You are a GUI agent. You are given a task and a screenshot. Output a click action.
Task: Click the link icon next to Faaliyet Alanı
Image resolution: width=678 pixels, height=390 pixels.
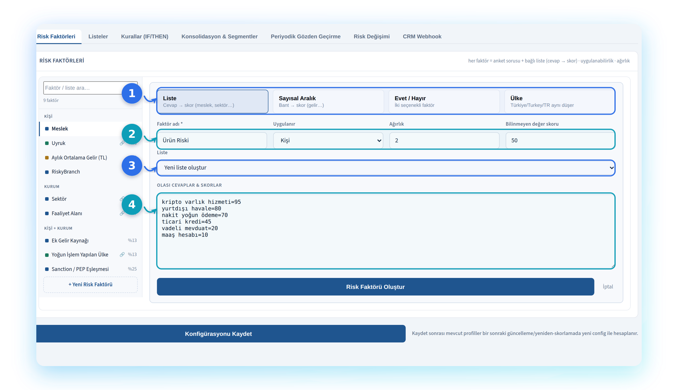tap(122, 213)
